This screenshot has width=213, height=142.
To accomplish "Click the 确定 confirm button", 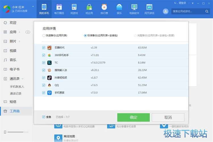I will click(x=133, y=117).
